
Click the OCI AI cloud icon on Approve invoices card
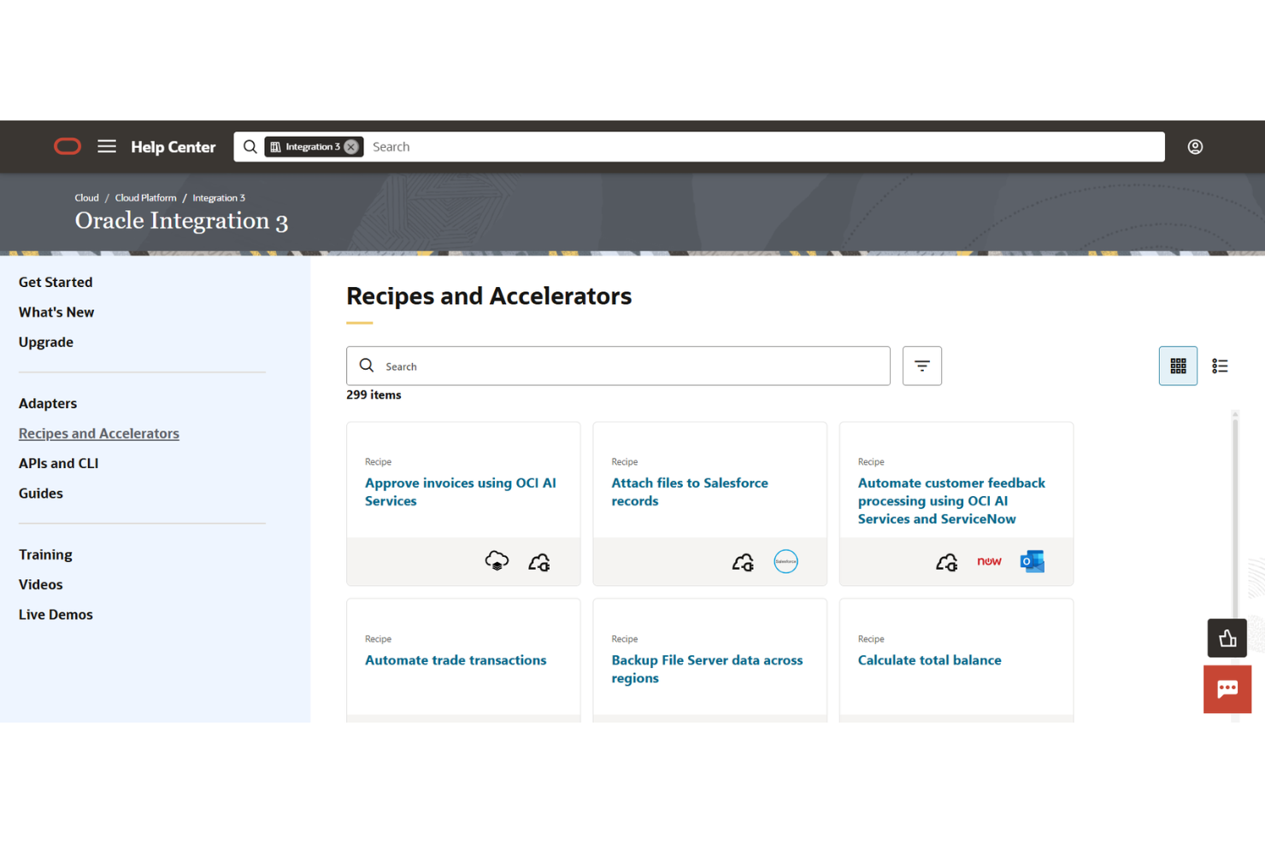[x=497, y=562]
